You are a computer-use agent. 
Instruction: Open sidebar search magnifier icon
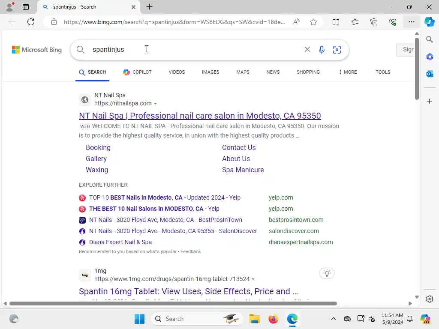click(429, 39)
